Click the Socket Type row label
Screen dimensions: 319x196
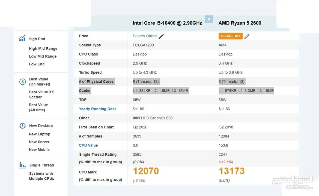tap(90, 45)
